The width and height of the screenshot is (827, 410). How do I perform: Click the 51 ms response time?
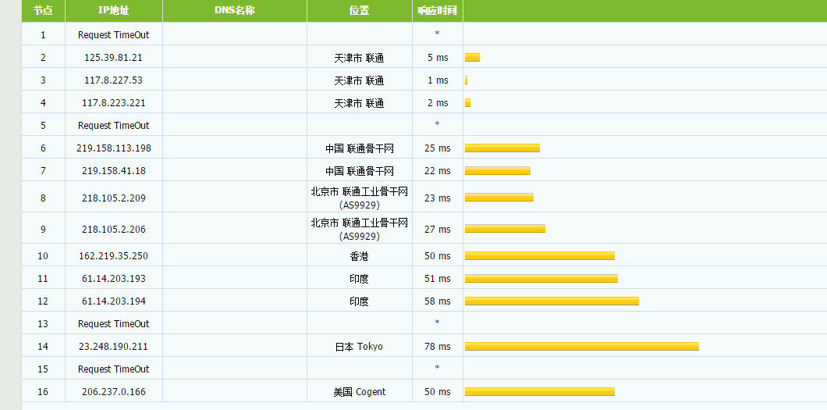438,279
